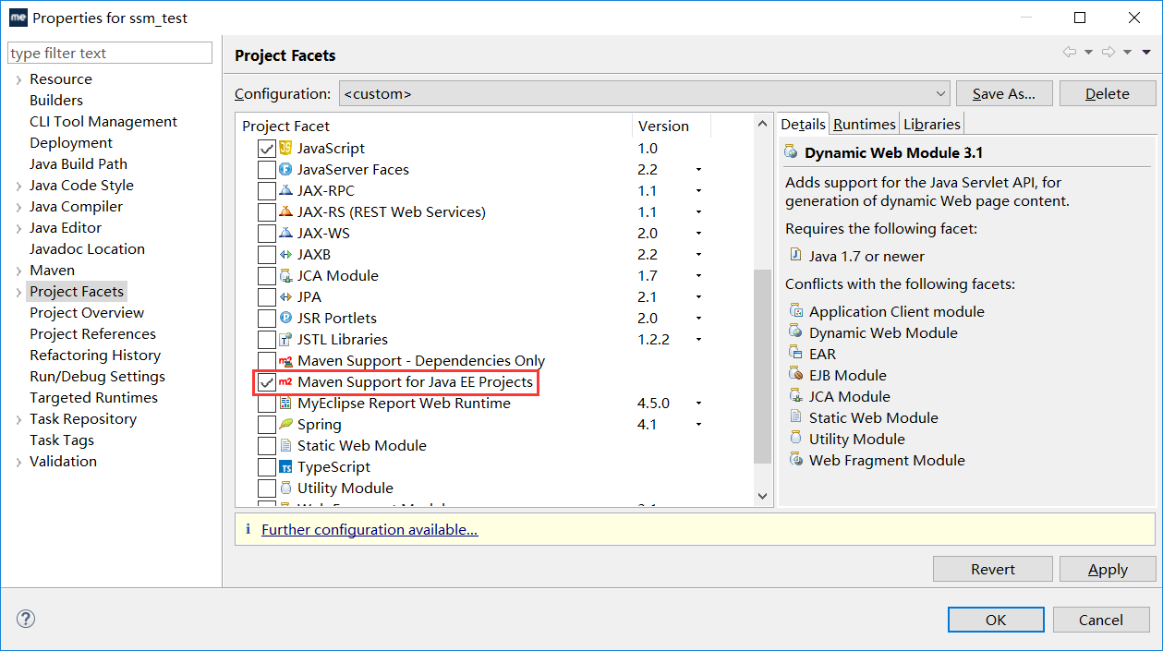Confirm with the OK button
The width and height of the screenshot is (1163, 651).
click(x=996, y=620)
